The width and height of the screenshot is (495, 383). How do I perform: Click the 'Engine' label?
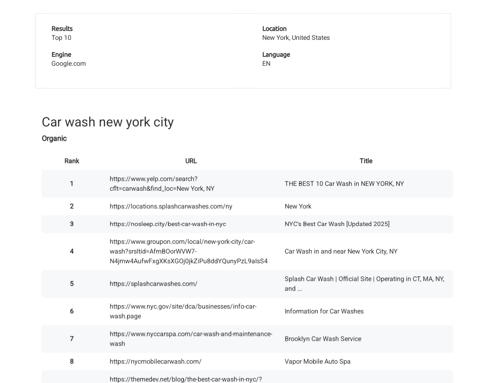pyautogui.click(x=61, y=55)
